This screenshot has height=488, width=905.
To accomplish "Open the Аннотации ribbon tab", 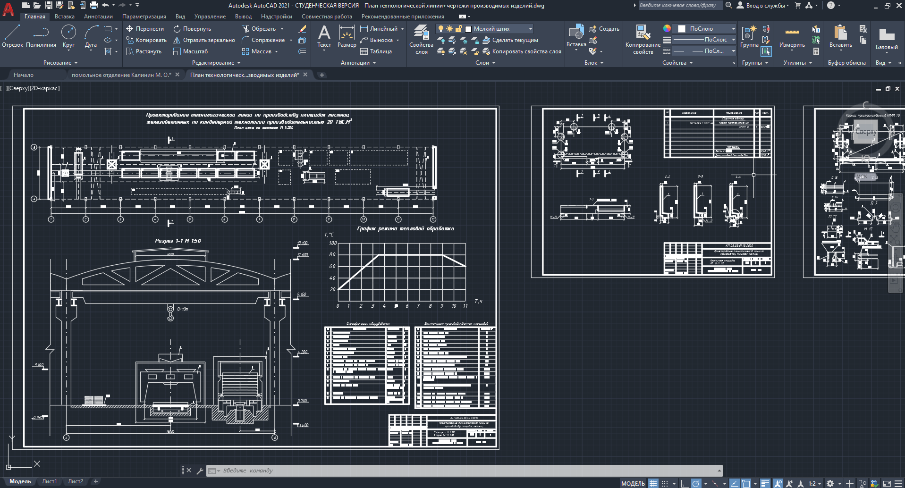I will tap(98, 17).
